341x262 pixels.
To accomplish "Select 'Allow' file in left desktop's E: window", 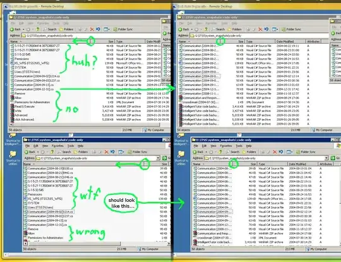I will [29, 234].
